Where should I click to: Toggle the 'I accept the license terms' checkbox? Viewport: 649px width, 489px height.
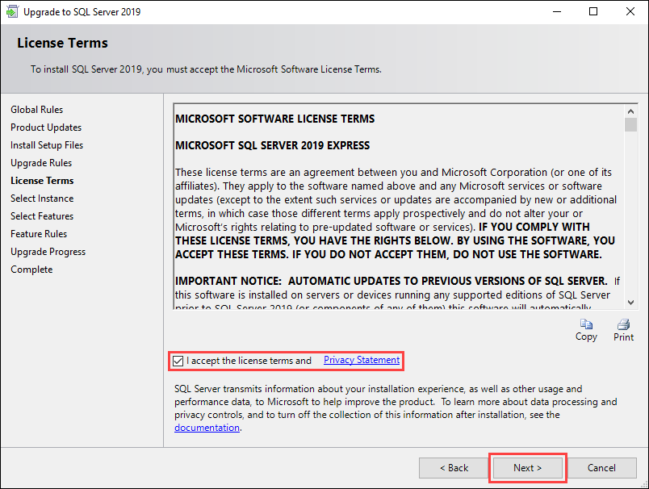[178, 361]
